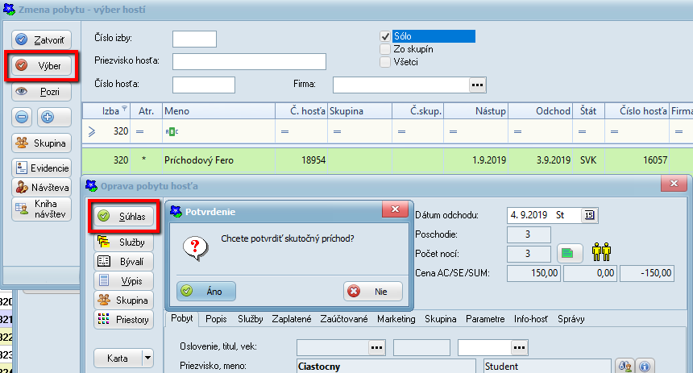
Task: Uncheck the Sólo checkbox
Action: click(x=385, y=36)
